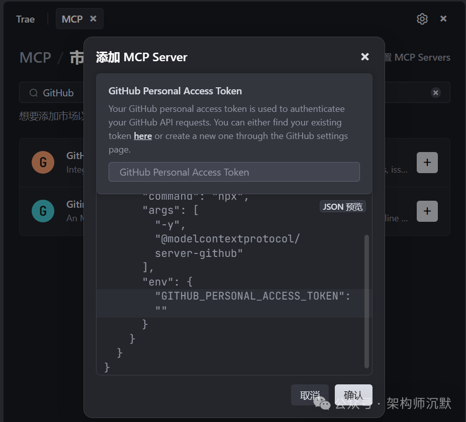Click the teal G server avatar

[x=43, y=211]
